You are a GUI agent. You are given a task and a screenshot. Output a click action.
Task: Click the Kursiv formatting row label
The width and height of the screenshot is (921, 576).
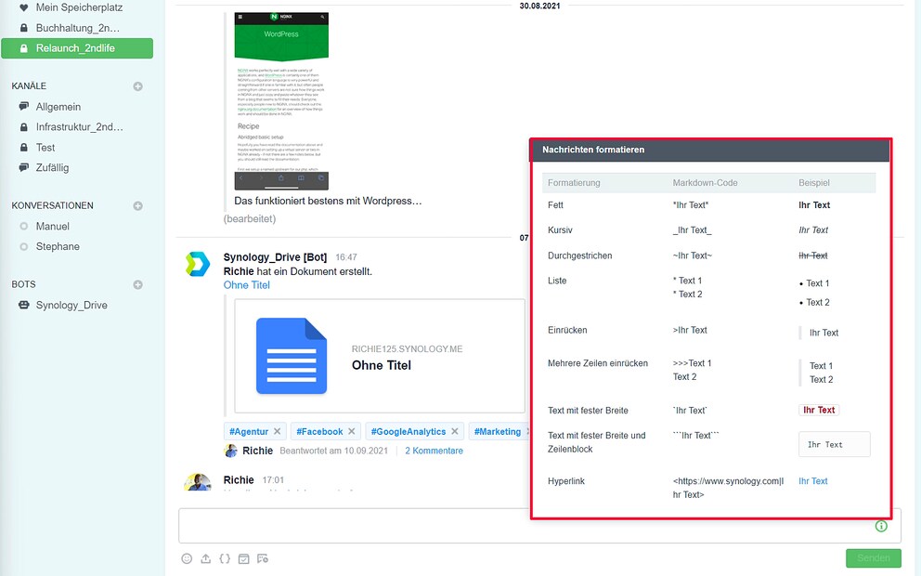tap(560, 229)
